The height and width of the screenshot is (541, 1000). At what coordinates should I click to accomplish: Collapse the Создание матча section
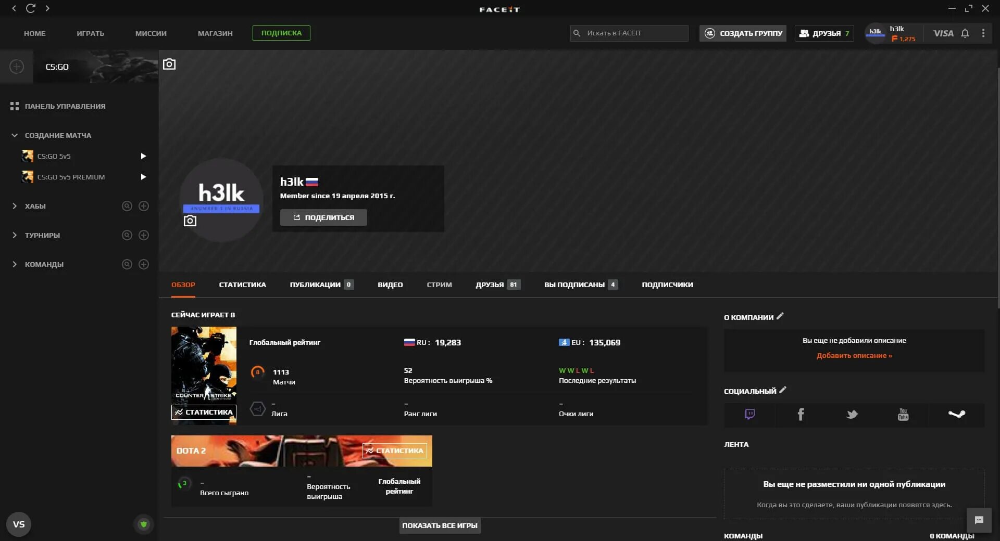click(15, 135)
